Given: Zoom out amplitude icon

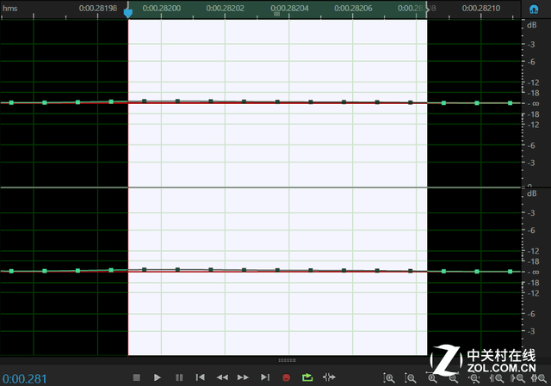Looking at the screenshot, I should click(x=410, y=377).
